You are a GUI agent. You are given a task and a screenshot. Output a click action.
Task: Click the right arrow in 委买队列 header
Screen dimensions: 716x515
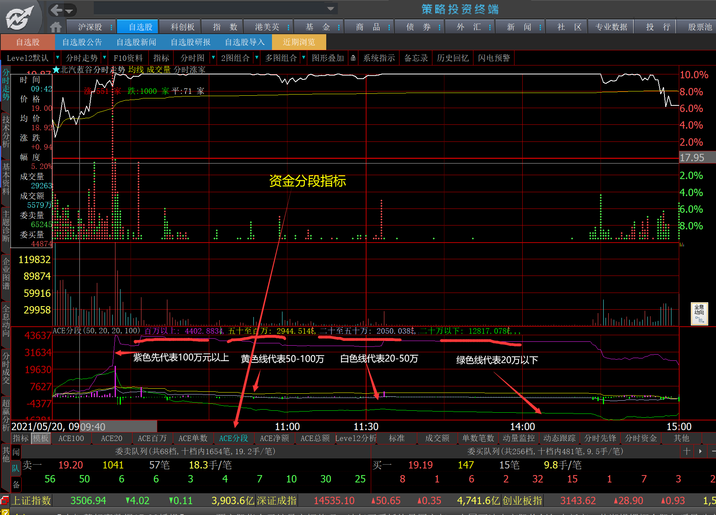700,451
